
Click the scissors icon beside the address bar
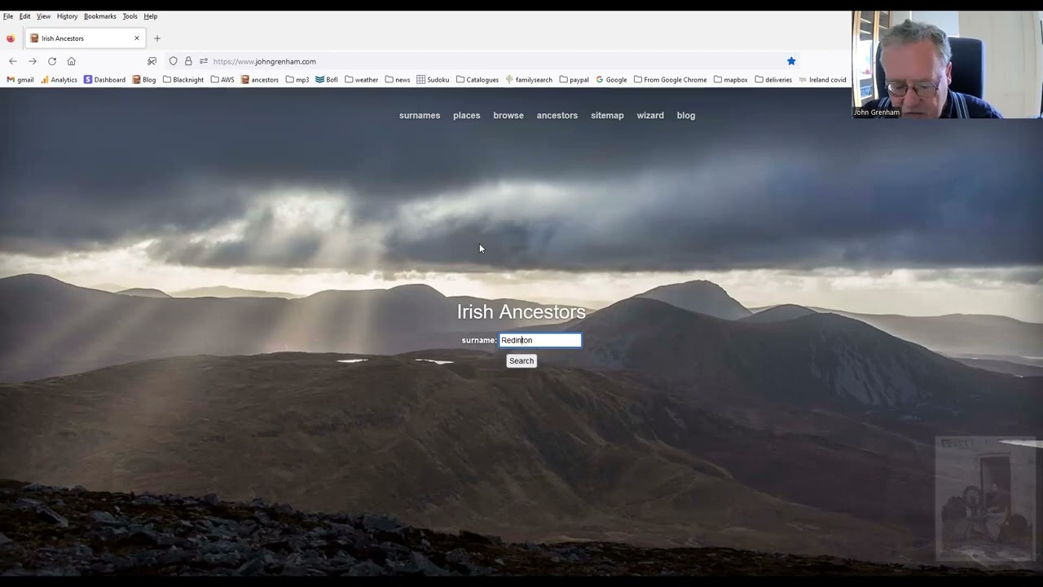pyautogui.click(x=152, y=61)
